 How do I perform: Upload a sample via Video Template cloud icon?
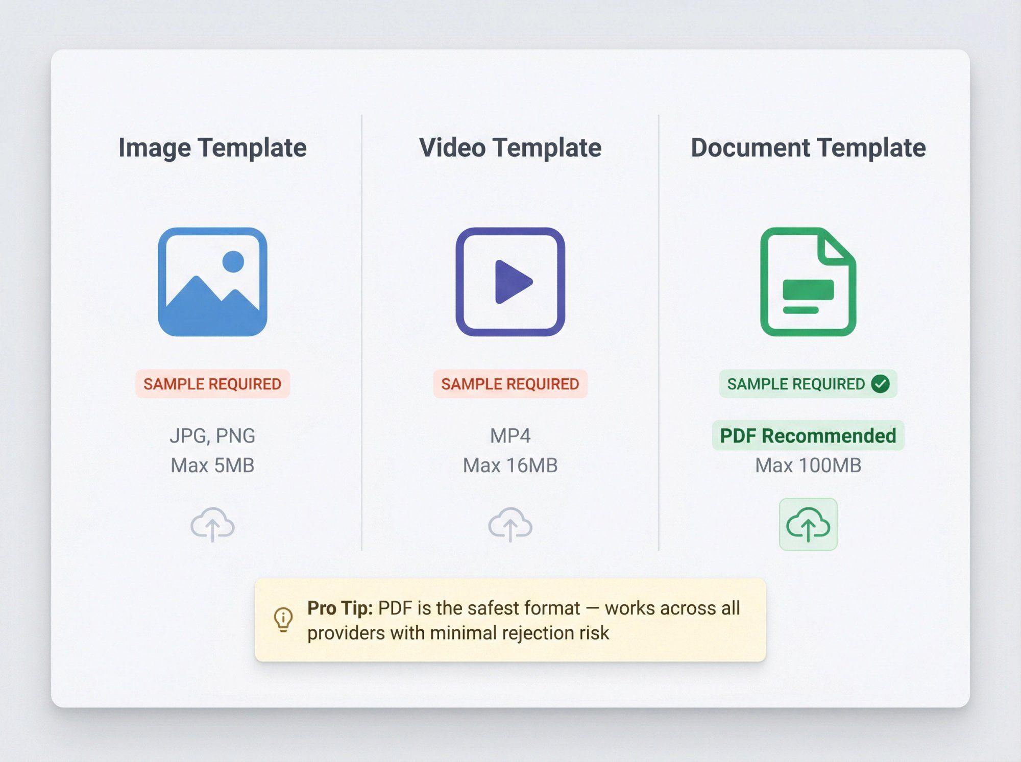point(510,524)
